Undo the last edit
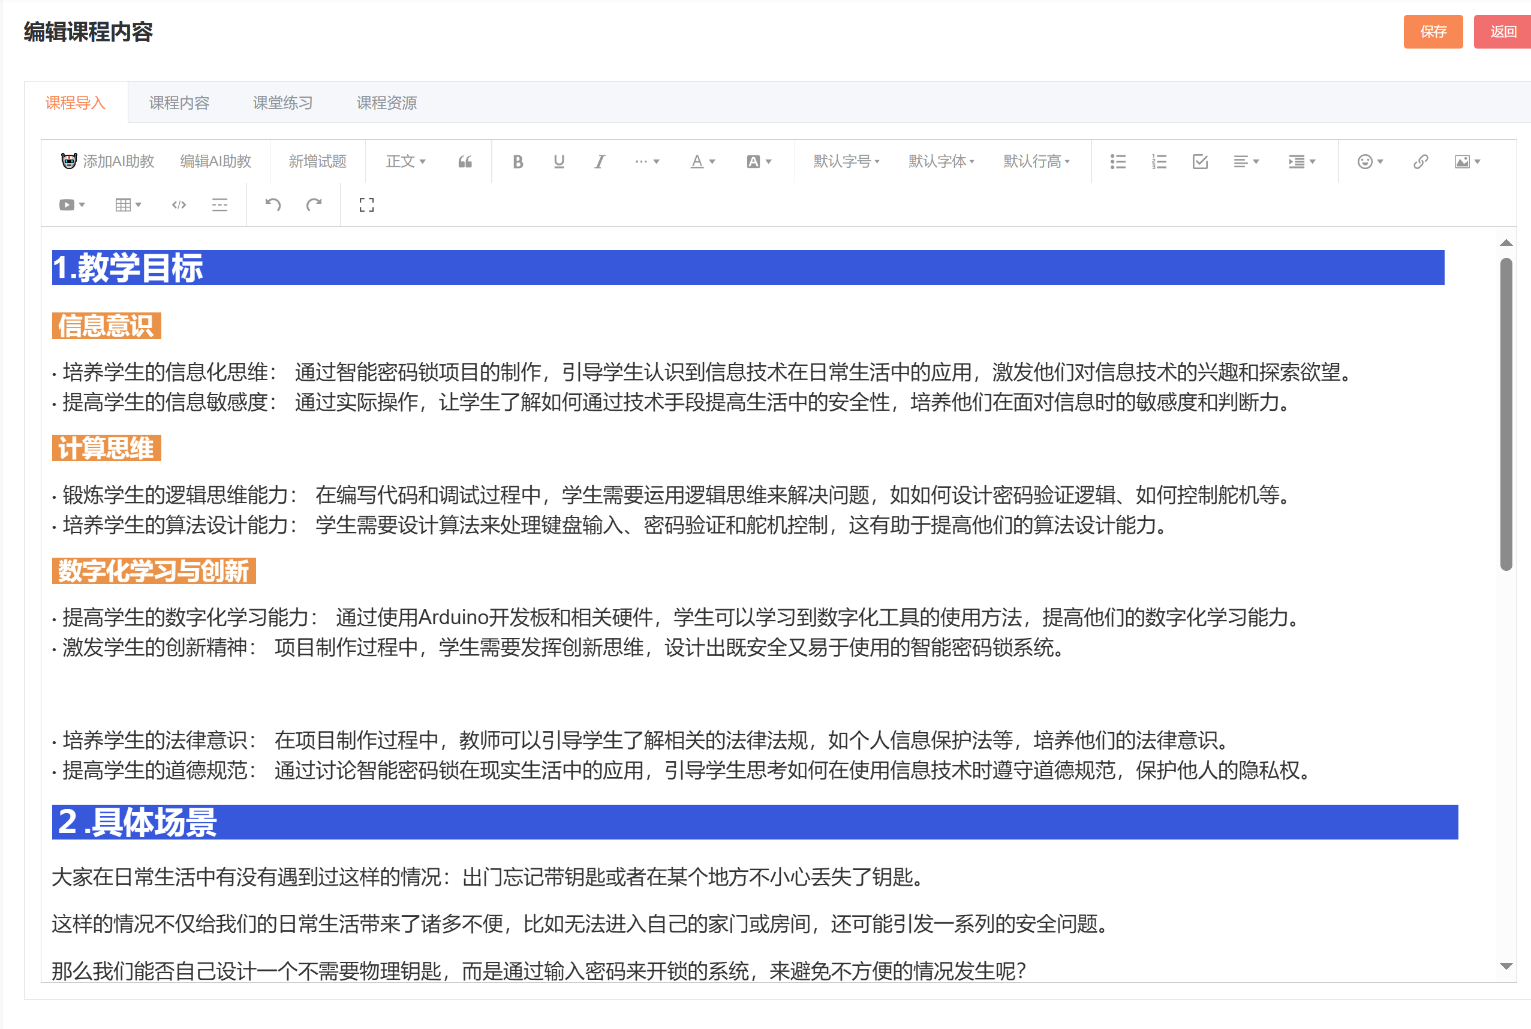1531x1029 pixels. pos(273,204)
